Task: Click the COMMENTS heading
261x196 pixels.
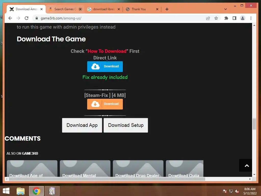Action: (x=23, y=139)
